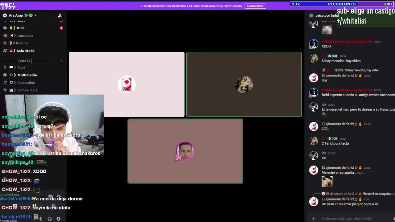
Task: Click the idk username at 20:58
Action: 324,153
